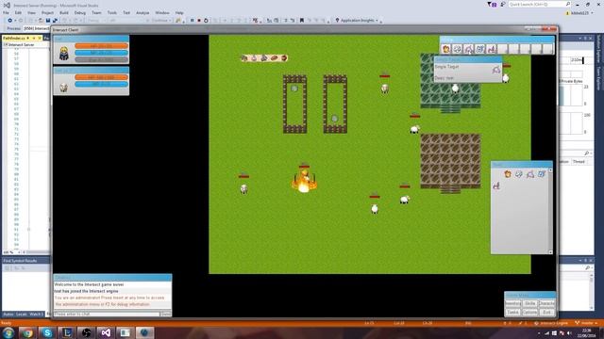
Task: Click the chat input box
Action: pos(107,314)
